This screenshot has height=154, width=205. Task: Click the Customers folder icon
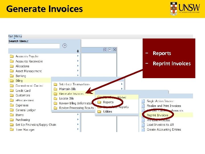(x=12, y=95)
